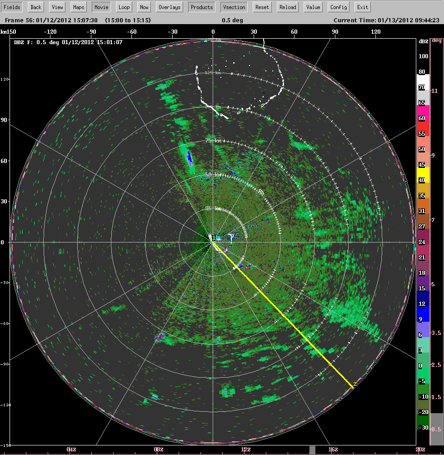Select the 11 deg elevation level

434,91
